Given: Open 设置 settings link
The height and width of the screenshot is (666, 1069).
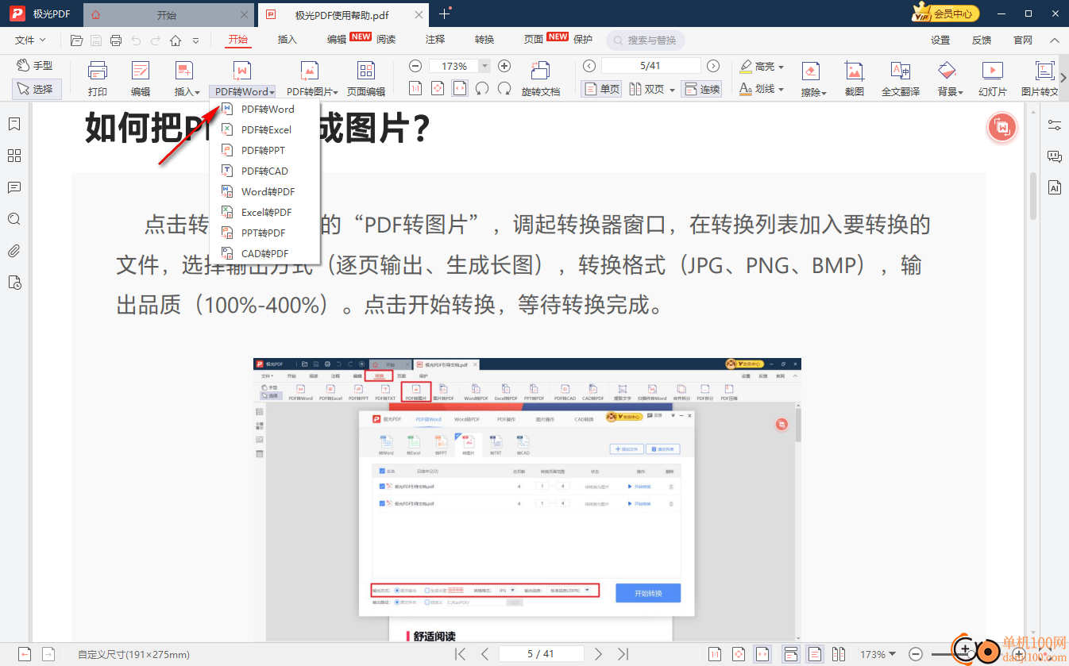Looking at the screenshot, I should point(940,40).
